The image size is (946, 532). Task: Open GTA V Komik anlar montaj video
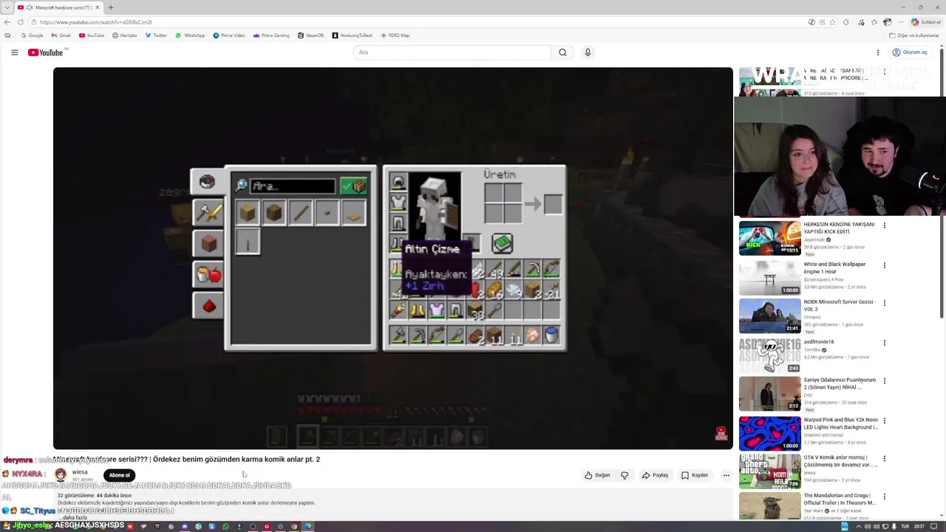pyautogui.click(x=770, y=471)
